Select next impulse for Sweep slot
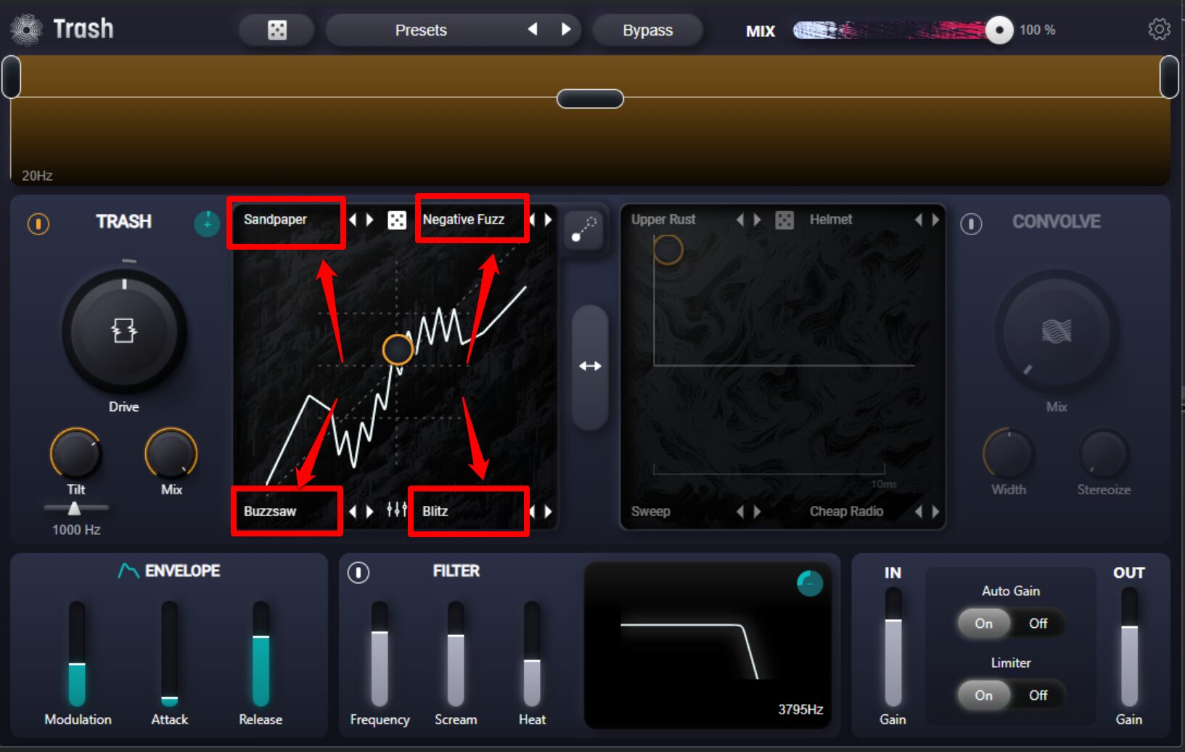The width and height of the screenshot is (1185, 752). [758, 511]
